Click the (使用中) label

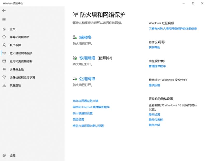point(105,58)
